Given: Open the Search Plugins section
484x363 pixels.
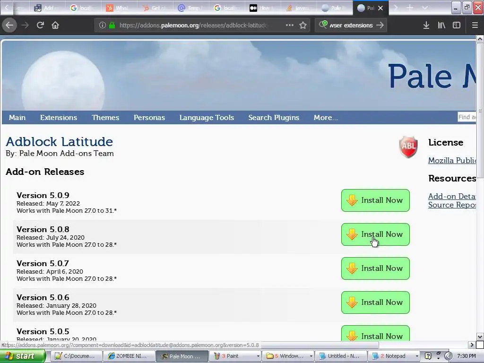Looking at the screenshot, I should coord(274,118).
